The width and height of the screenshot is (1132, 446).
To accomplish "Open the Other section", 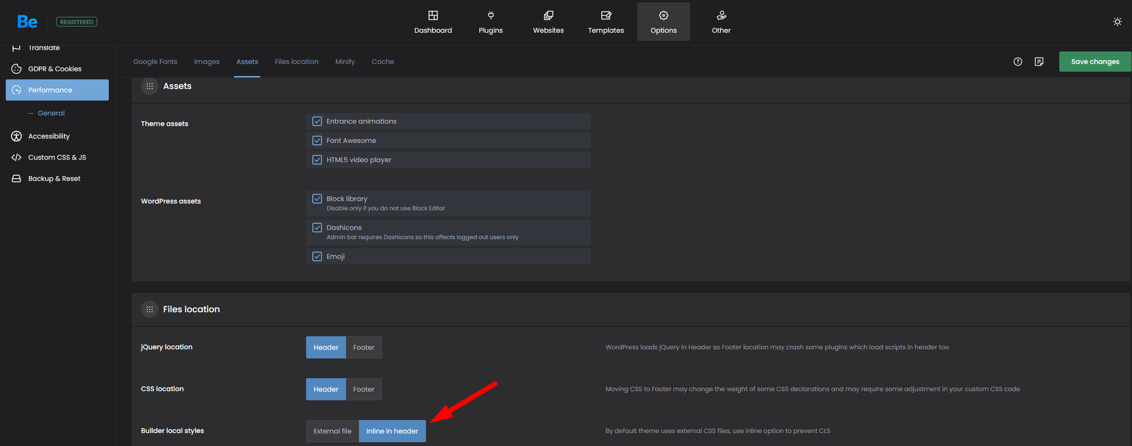I will coord(721,22).
